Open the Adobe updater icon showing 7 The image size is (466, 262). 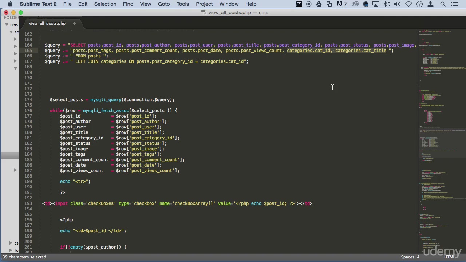coord(342,4)
